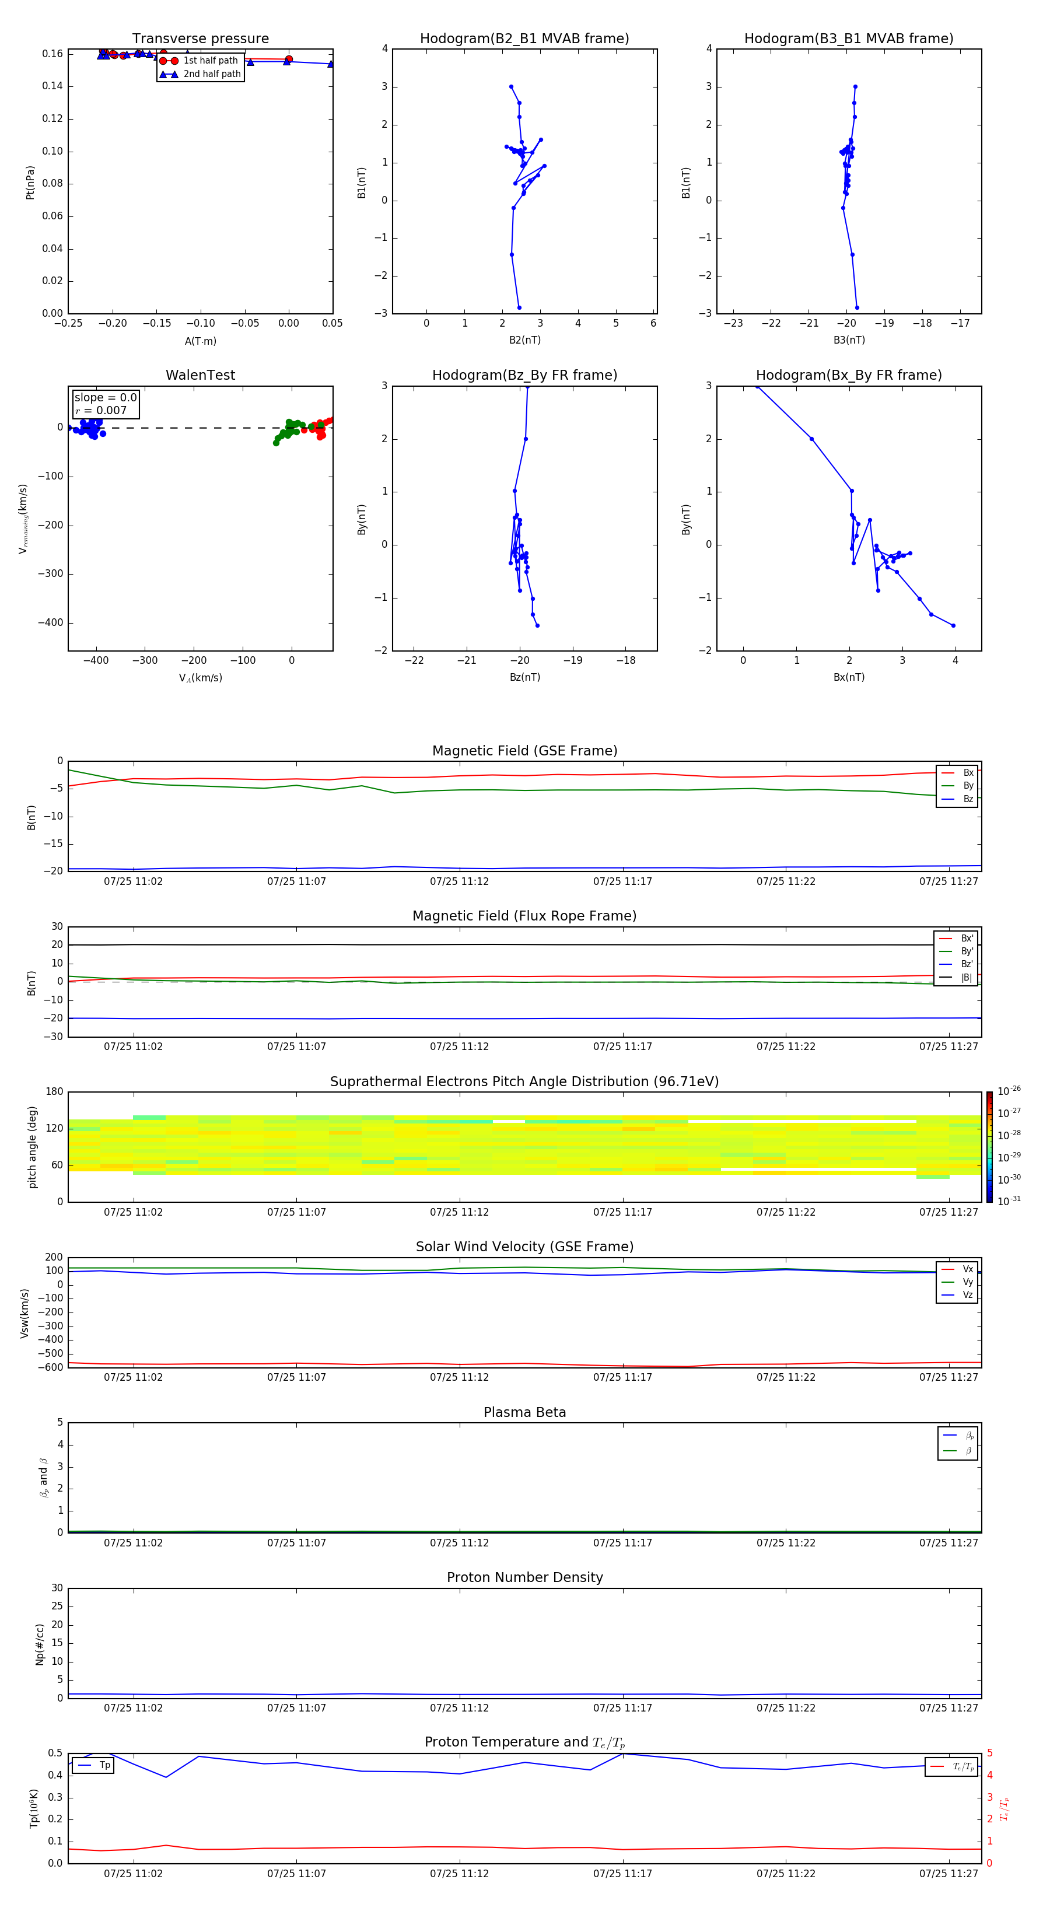The image size is (1050, 1925).
Task: Click the Vy entry in velocity legend
Action: pyautogui.click(x=957, y=1282)
